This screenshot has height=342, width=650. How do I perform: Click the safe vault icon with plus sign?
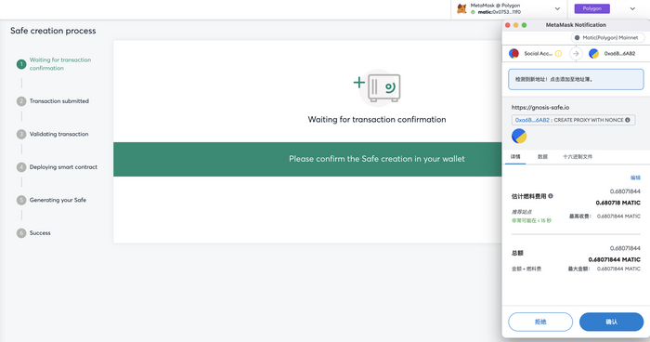[x=377, y=87]
